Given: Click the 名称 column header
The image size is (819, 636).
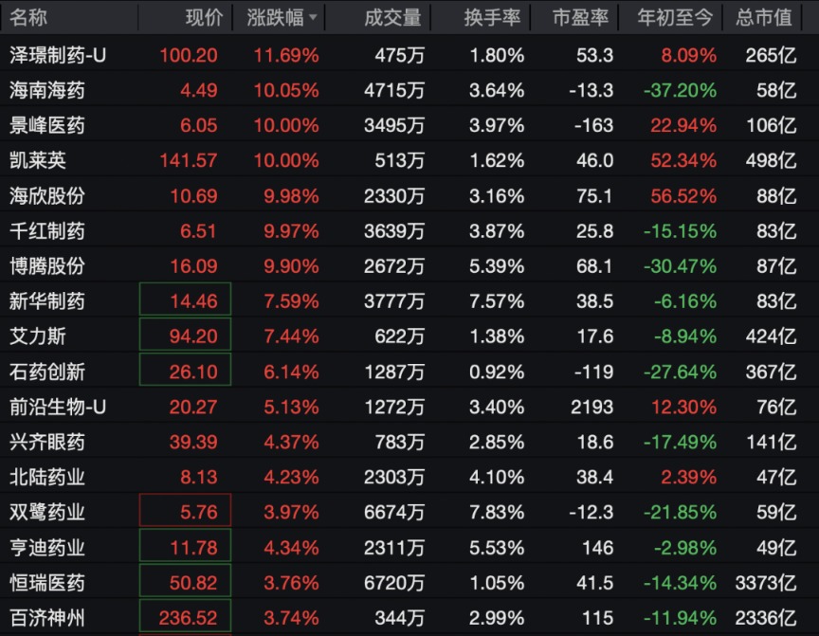Looking at the screenshot, I should tap(28, 17).
